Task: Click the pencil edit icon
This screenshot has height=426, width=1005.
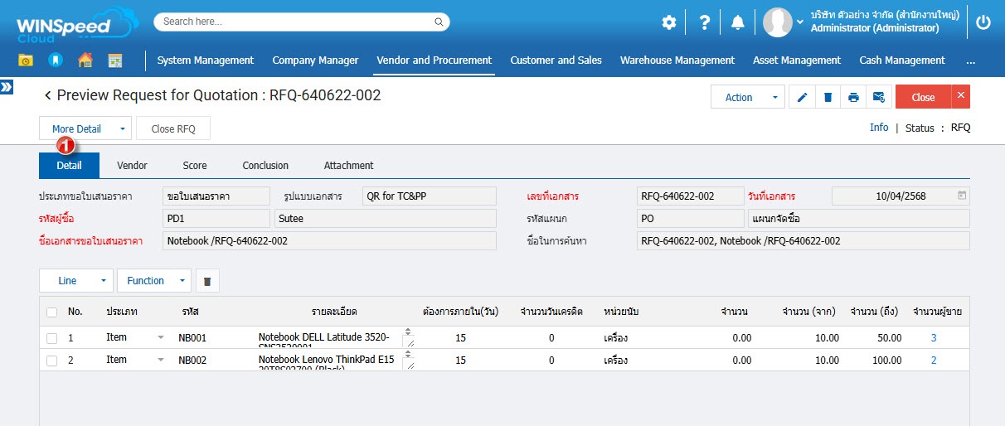Action: (x=802, y=97)
